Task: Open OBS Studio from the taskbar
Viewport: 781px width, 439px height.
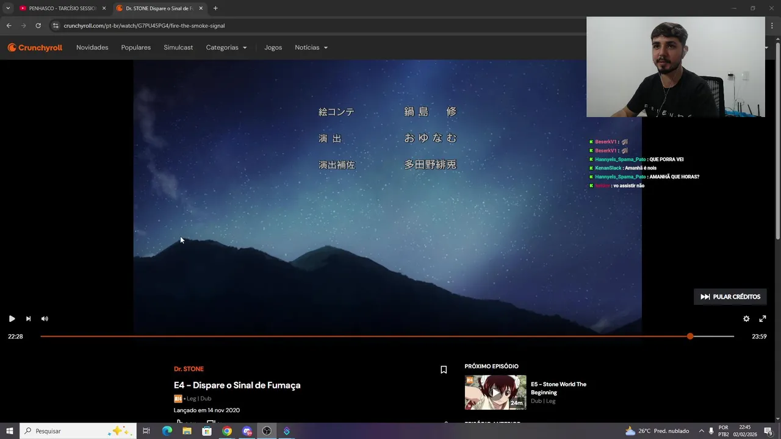Action: 267,431
